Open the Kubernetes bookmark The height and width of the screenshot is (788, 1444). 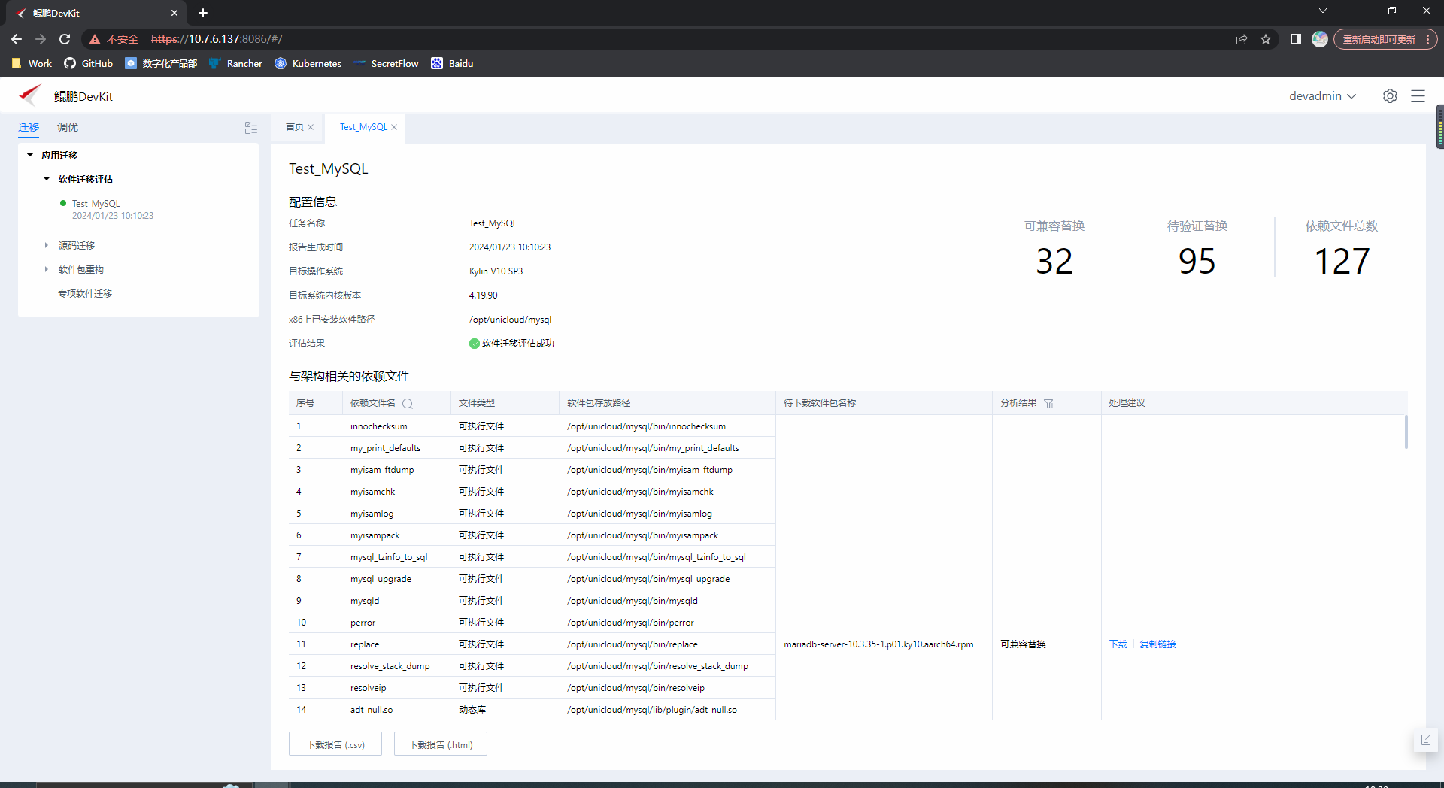tap(308, 64)
